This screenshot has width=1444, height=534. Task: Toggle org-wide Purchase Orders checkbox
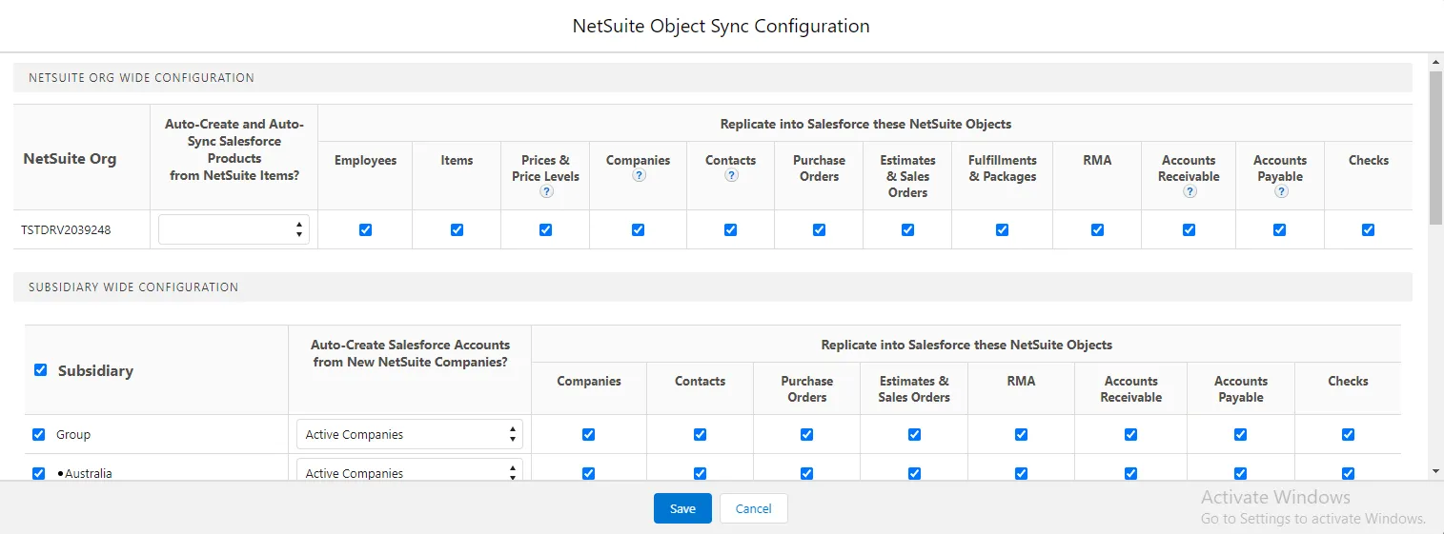pyautogui.click(x=819, y=229)
